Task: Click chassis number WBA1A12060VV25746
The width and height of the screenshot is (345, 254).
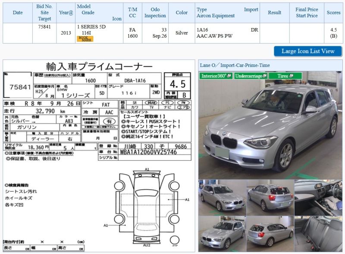Action: tap(148, 152)
